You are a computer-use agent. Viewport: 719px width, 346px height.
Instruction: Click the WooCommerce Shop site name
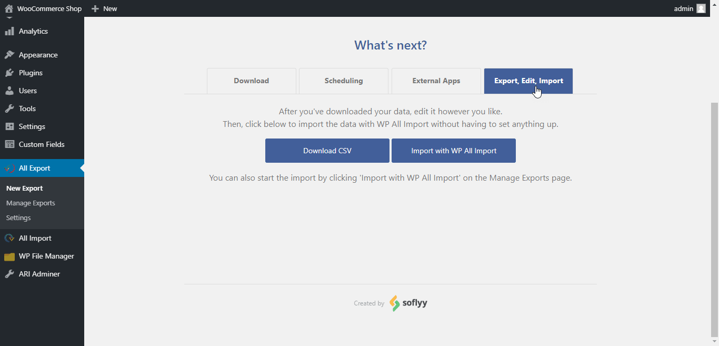[x=49, y=8]
